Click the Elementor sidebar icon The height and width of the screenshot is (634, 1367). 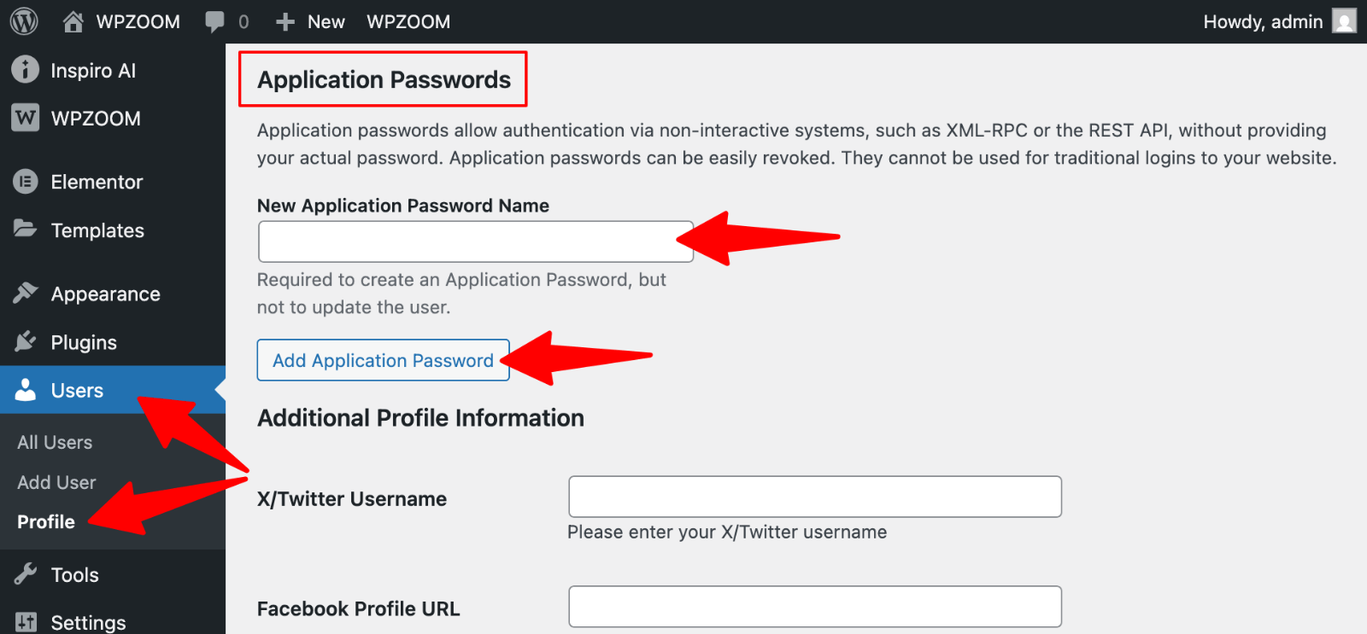(24, 181)
